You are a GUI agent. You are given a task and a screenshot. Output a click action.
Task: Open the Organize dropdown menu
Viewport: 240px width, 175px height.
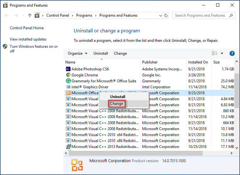click(x=77, y=53)
